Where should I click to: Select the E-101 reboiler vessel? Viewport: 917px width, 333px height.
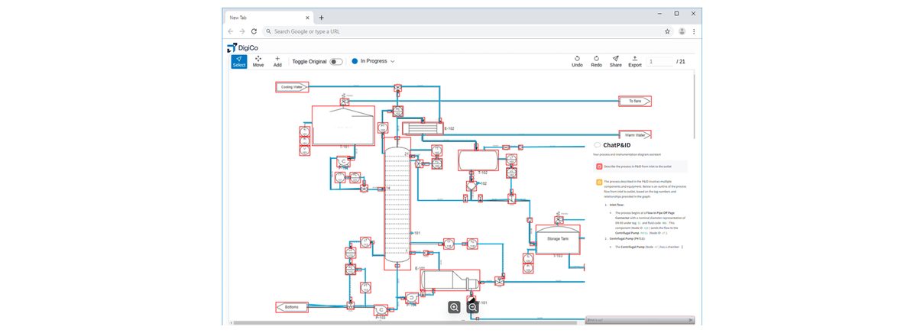coord(449,280)
